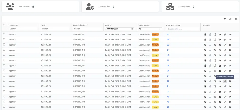Viewport: 240px width, 110px height.
Task: Click the Low badge in score 16 row
Action: coord(155,65)
